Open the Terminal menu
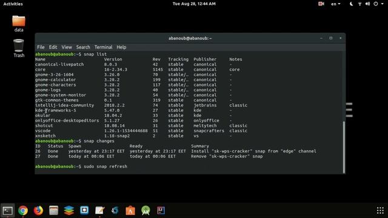Viewport: 388px width, 218px height. coord(104,47)
